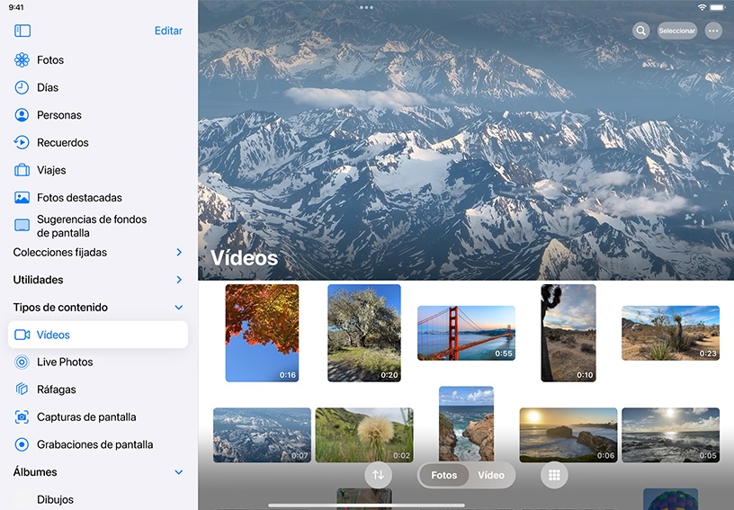Image resolution: width=734 pixels, height=510 pixels.
Task: Open the more options ellipsis button
Action: tap(713, 31)
